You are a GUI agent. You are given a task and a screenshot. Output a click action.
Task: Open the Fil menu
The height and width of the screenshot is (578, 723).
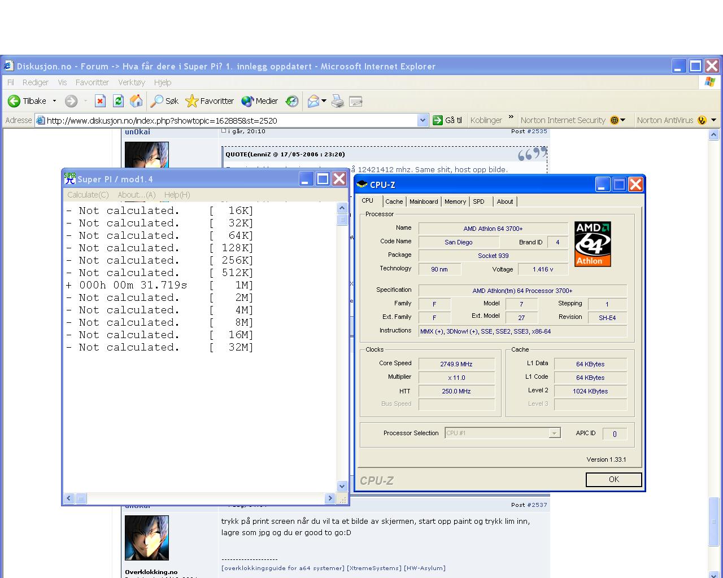(x=10, y=82)
